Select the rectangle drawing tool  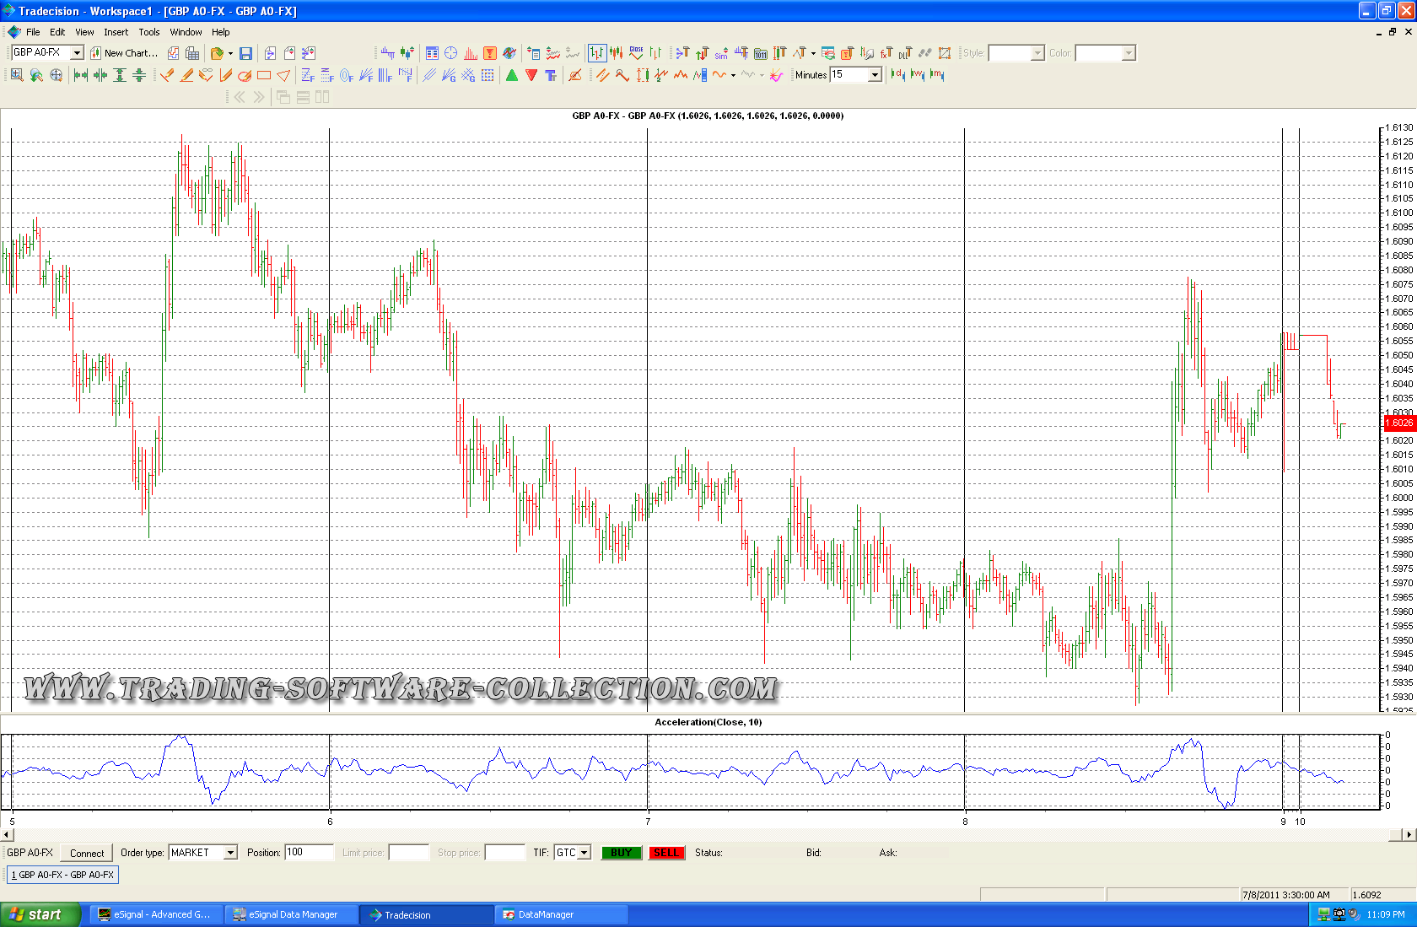(264, 75)
